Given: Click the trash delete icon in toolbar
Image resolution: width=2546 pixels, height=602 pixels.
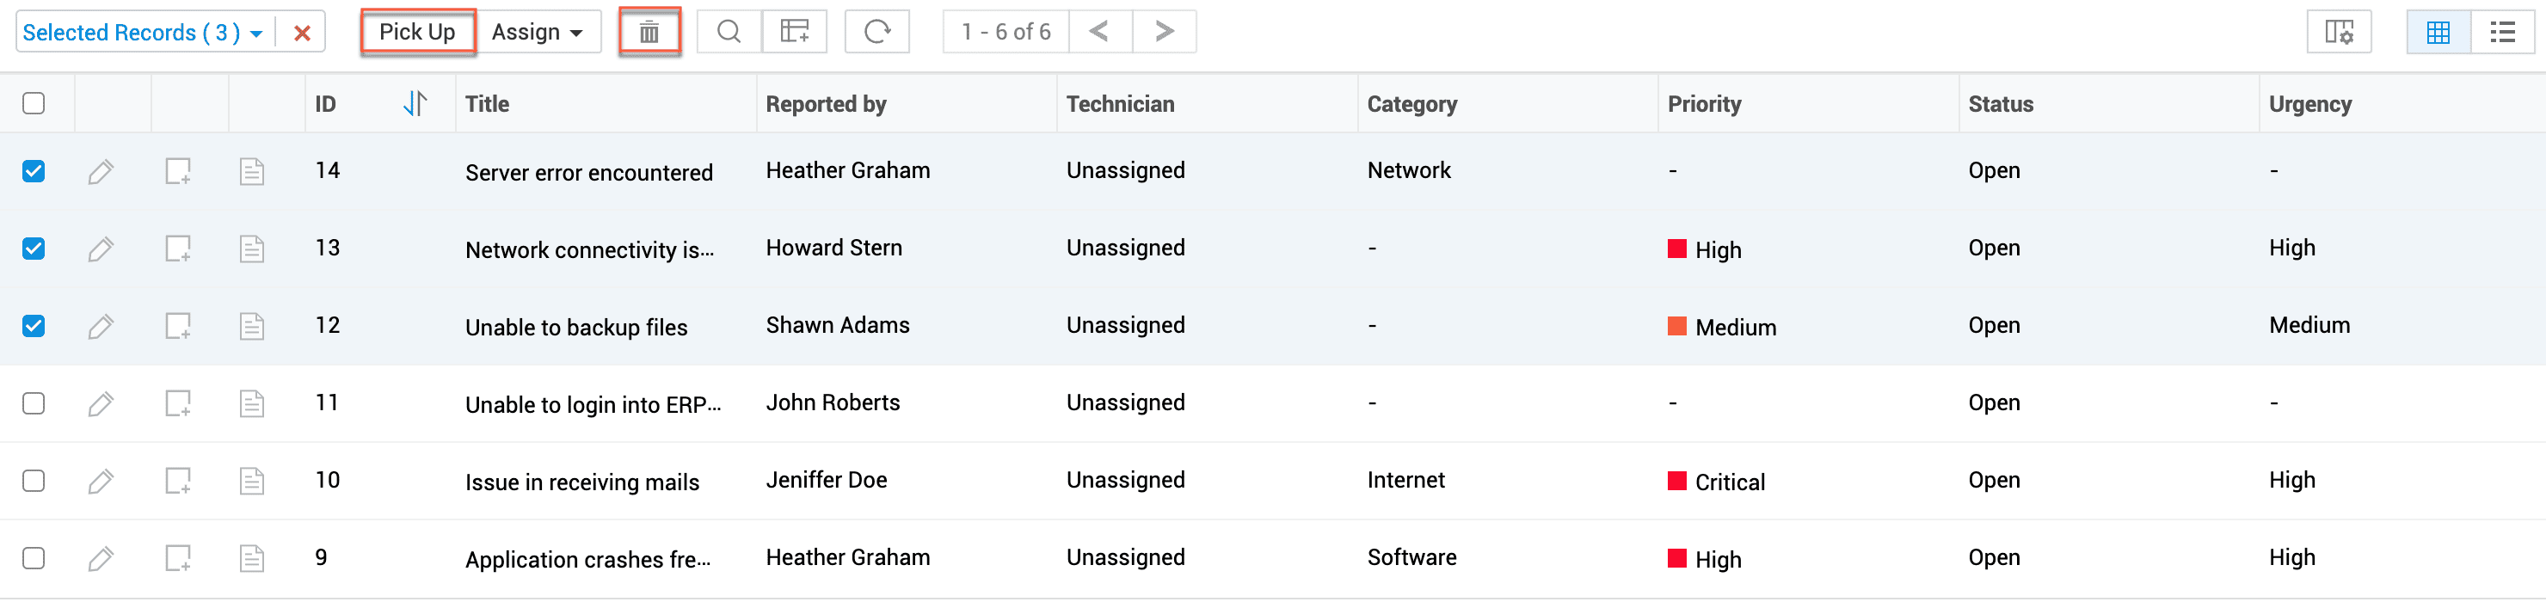Looking at the screenshot, I should (649, 33).
